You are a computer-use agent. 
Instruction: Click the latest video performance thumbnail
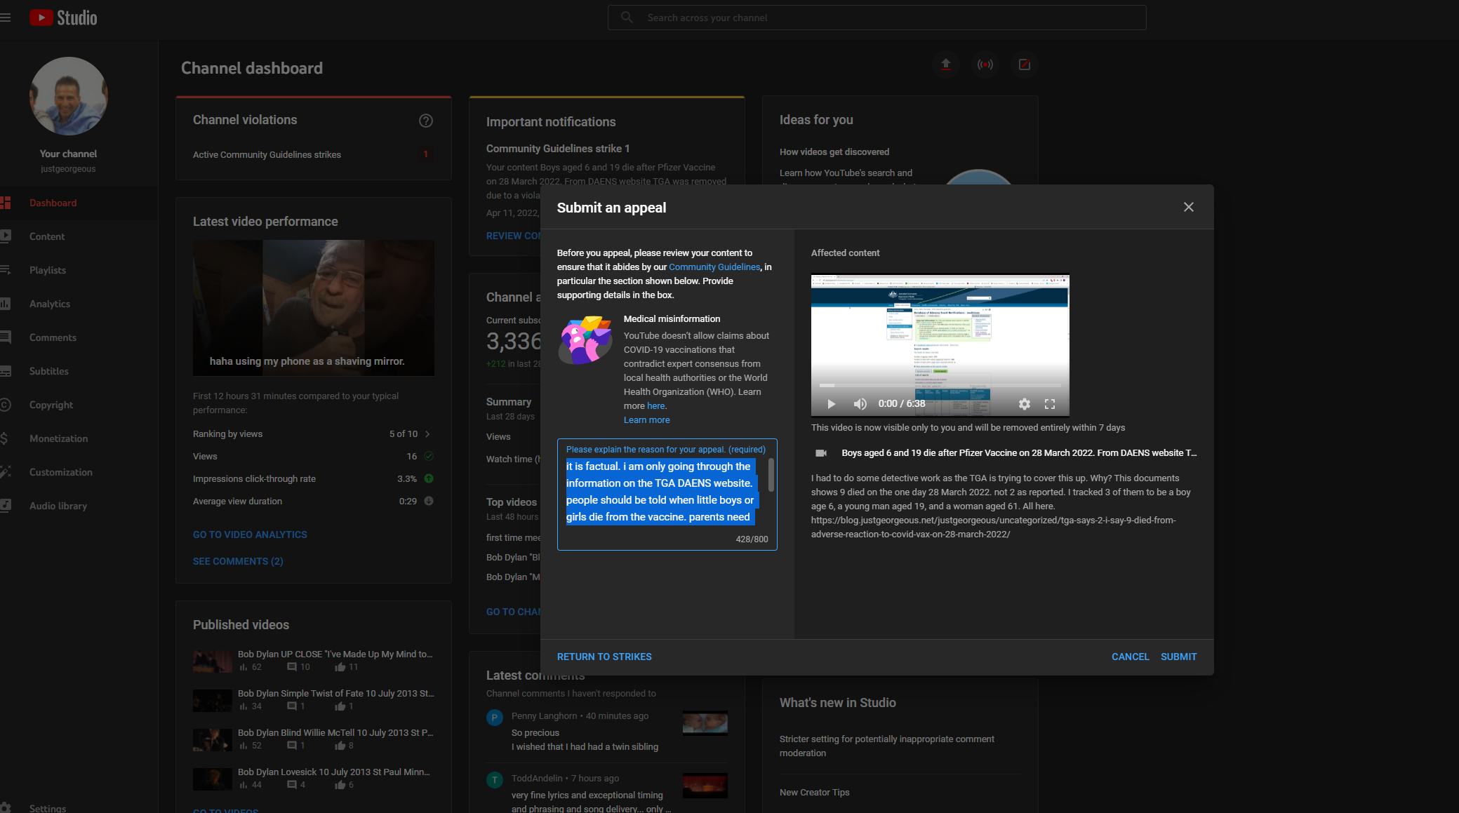[314, 308]
